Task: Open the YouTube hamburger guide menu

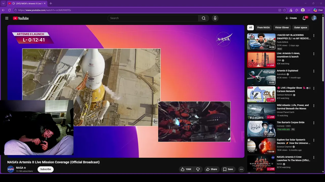Action: [x=7, y=18]
